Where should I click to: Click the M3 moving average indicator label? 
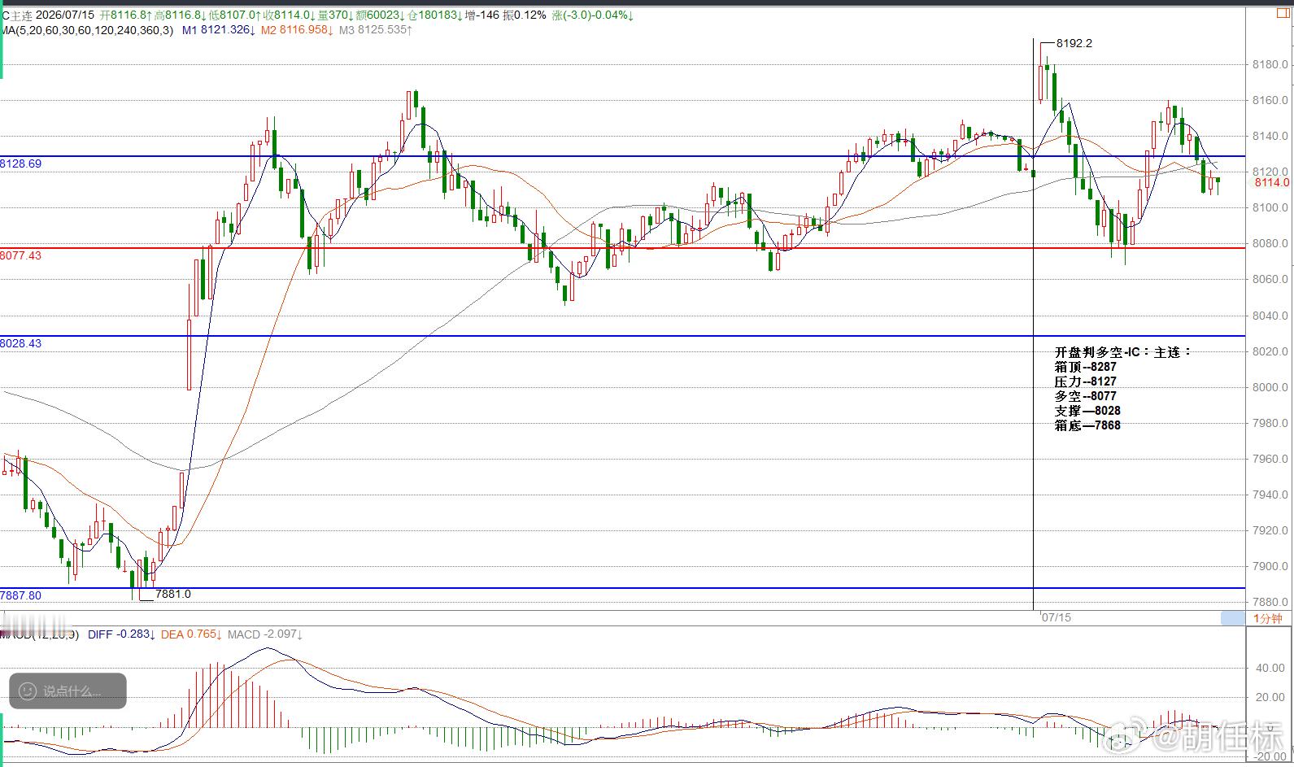tap(375, 30)
